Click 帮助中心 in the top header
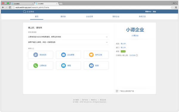Image resolution: width=179 pixels, height=112 pixels. click(x=148, y=12)
